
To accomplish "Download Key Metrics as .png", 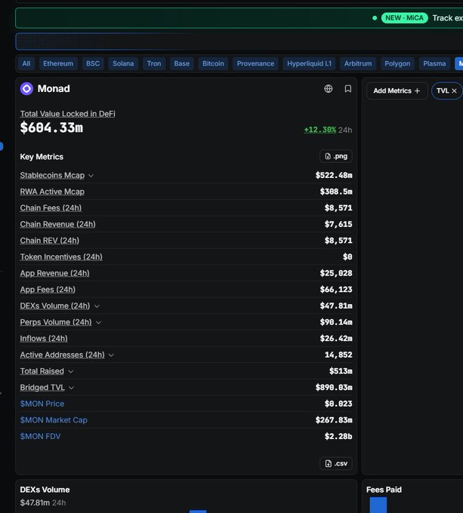I will 335,156.
